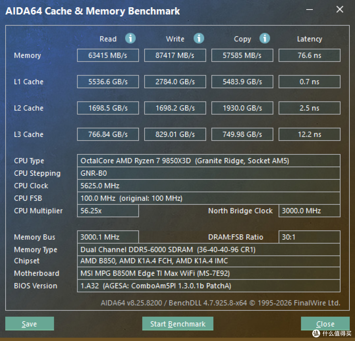Click the CPU Type field with Ryzen 7 9850X3D
Screen dimensions: 355x341
click(x=208, y=161)
